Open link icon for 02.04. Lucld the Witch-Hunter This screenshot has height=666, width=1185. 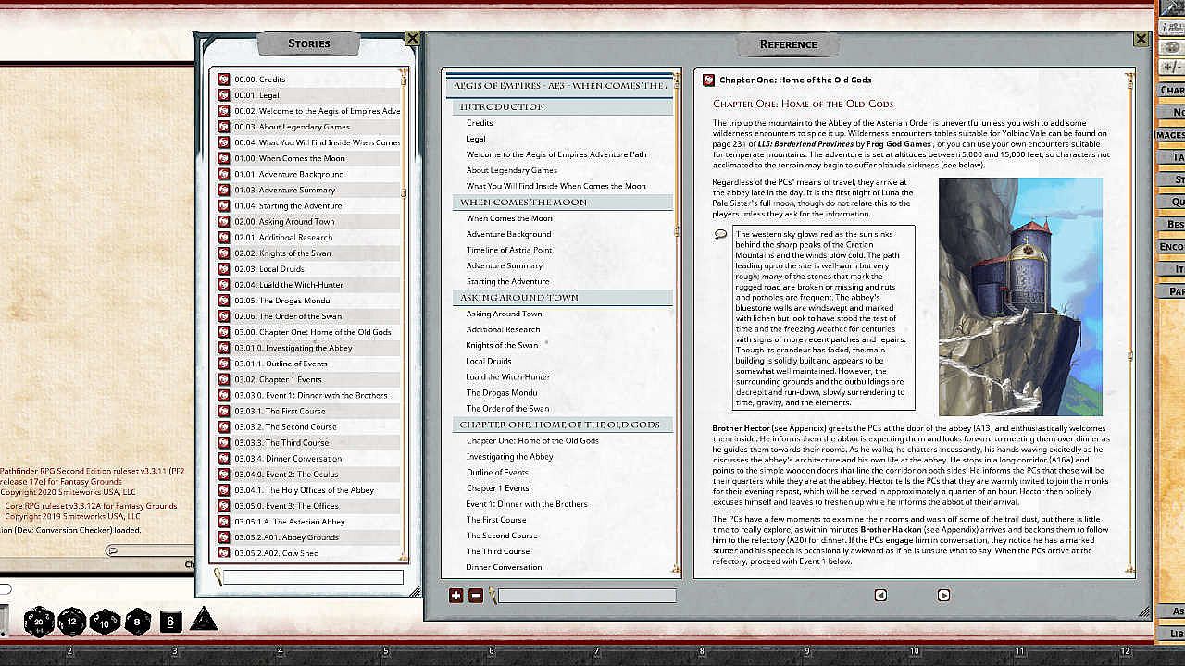click(x=224, y=284)
